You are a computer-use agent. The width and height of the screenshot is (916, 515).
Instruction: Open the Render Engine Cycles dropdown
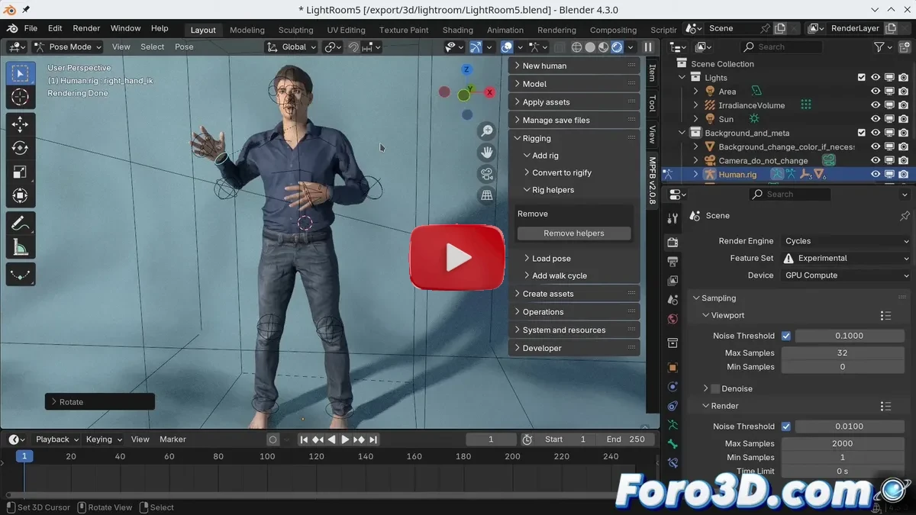coord(846,241)
